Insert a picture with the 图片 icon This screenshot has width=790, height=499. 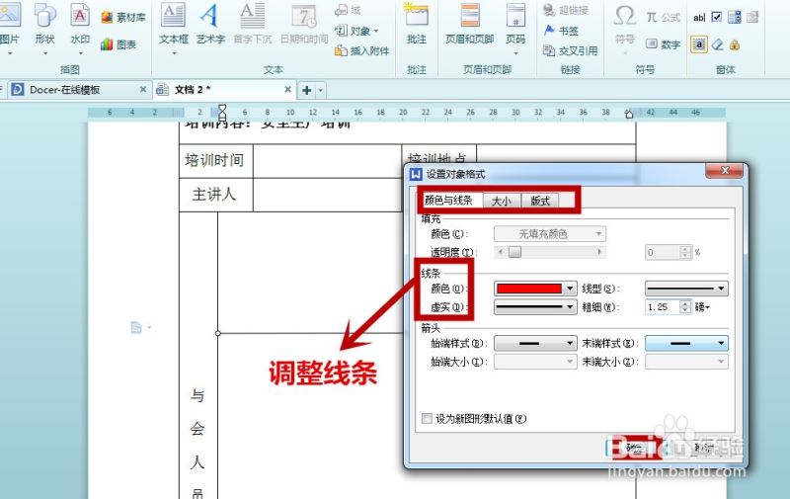[x=9, y=15]
